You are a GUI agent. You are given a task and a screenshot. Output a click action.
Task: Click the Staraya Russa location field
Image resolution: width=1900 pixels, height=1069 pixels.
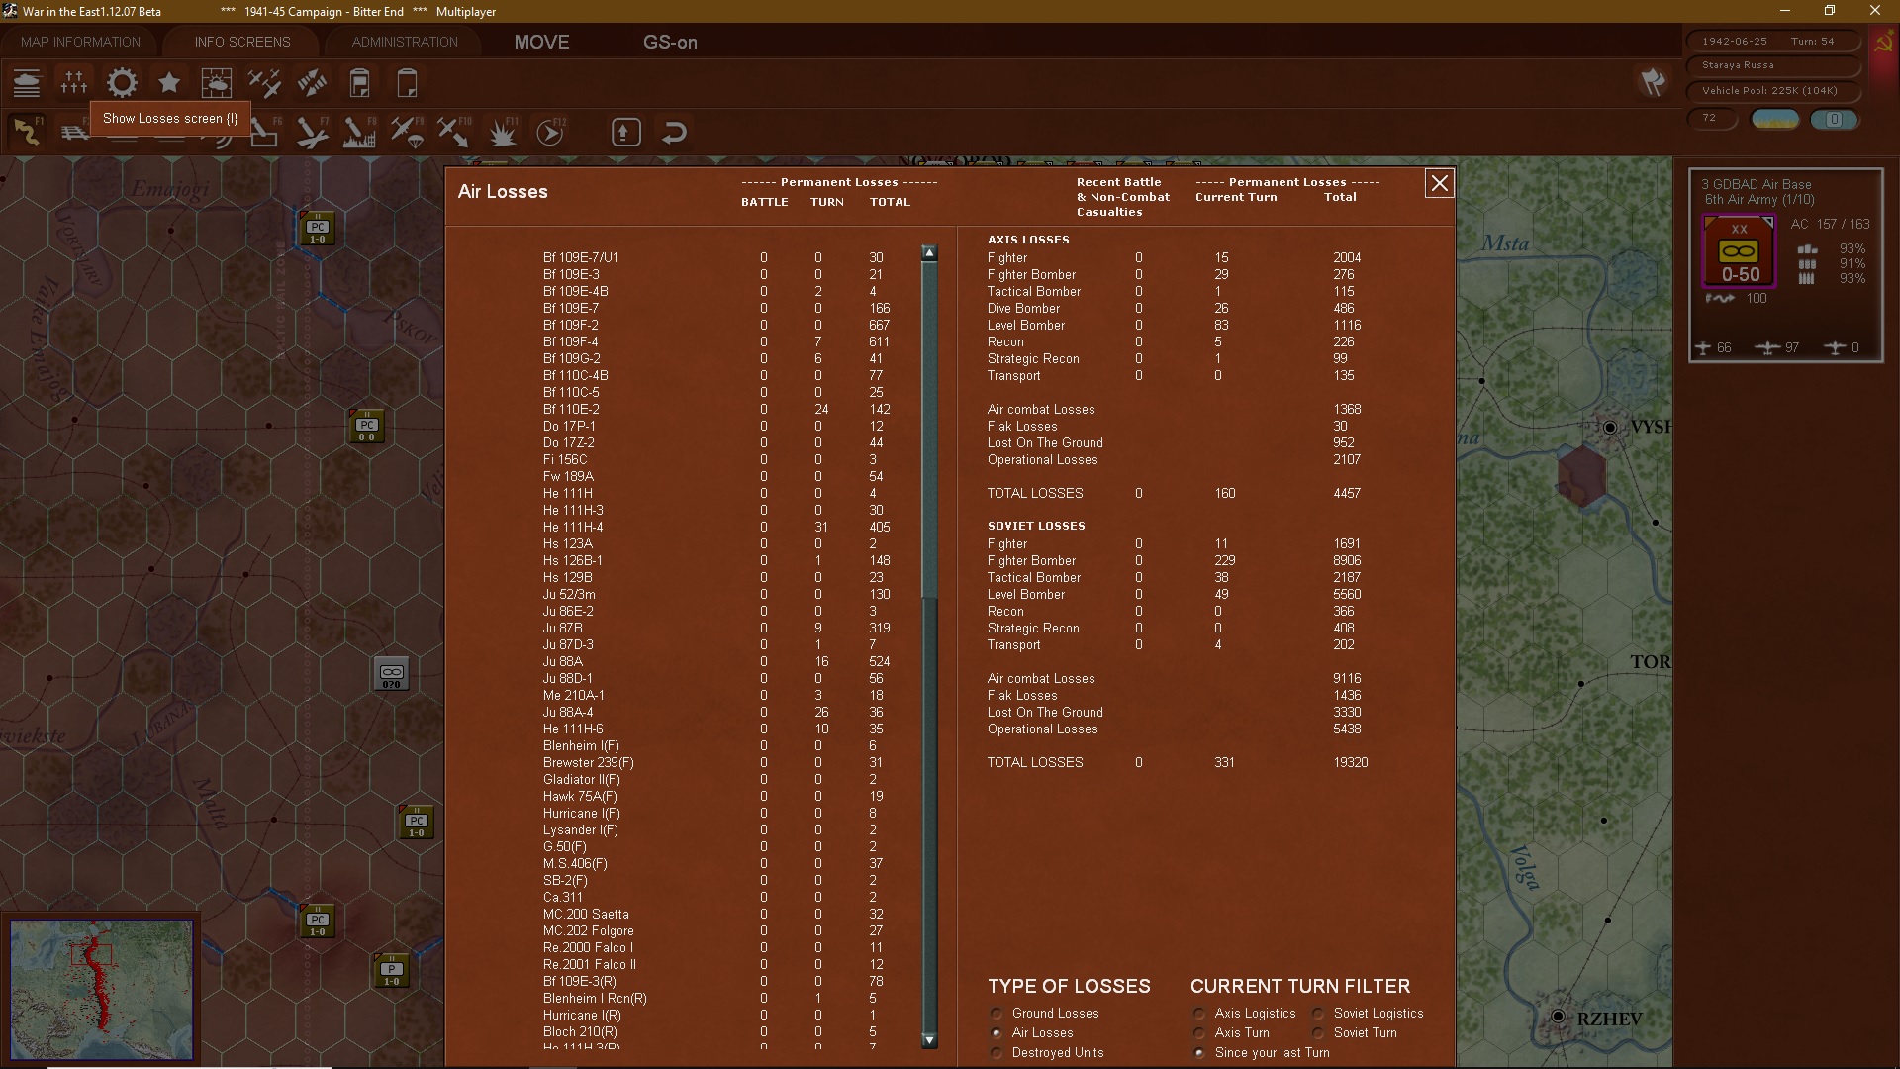(x=1773, y=65)
